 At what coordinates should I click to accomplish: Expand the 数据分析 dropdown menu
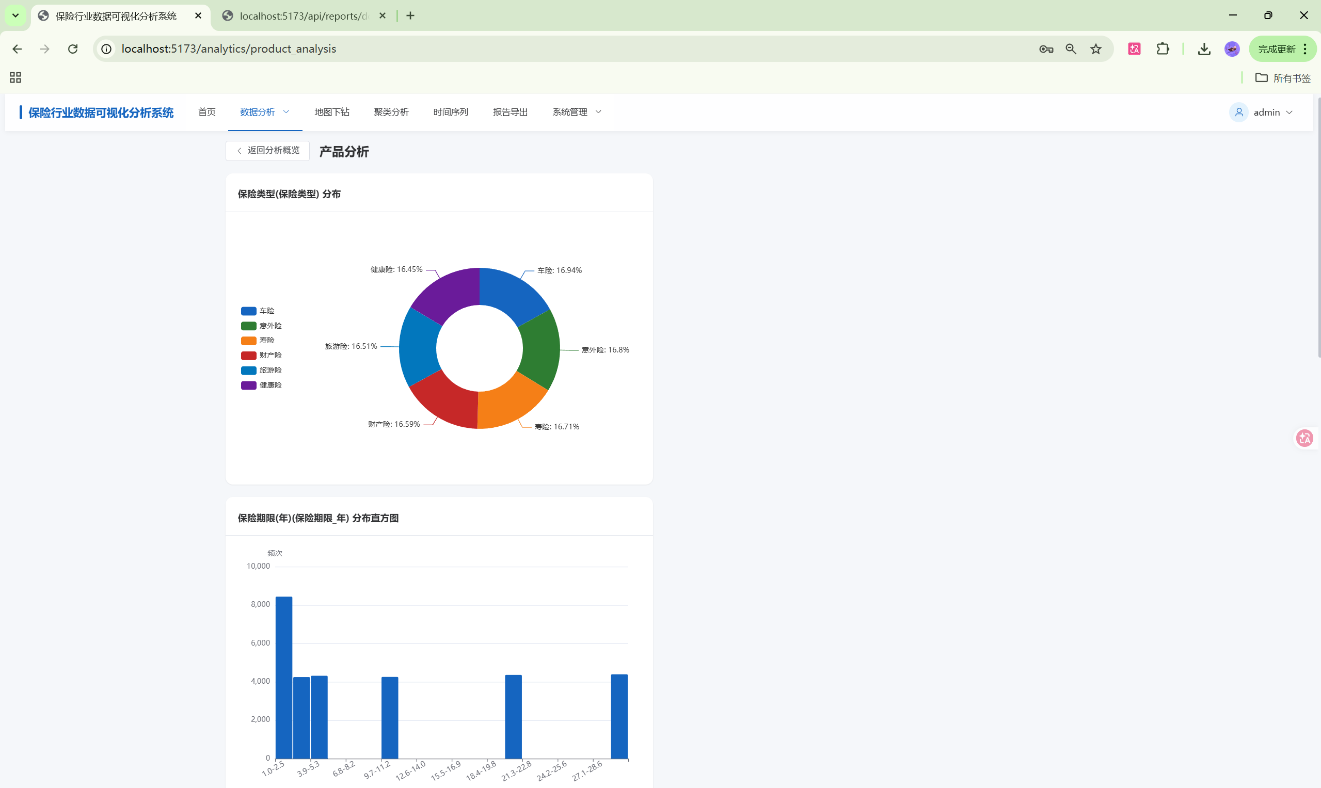pyautogui.click(x=264, y=112)
